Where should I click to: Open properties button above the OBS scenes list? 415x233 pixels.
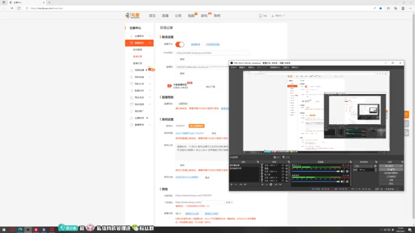[276, 157]
